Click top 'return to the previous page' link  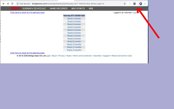click(x=27, y=13)
